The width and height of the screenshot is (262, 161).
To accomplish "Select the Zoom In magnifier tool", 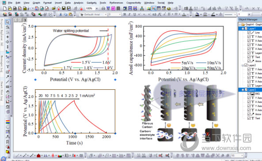I will pyautogui.click(x=8, y=27).
